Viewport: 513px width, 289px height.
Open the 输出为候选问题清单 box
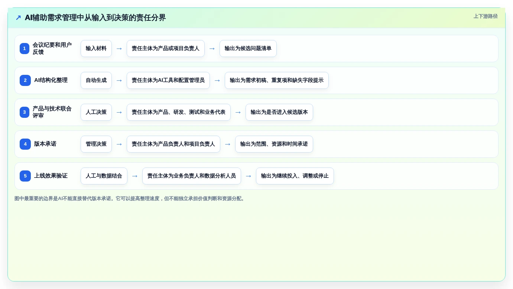pyautogui.click(x=248, y=49)
